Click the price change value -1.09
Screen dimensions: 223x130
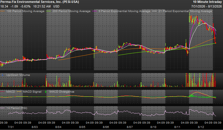[14, 6]
